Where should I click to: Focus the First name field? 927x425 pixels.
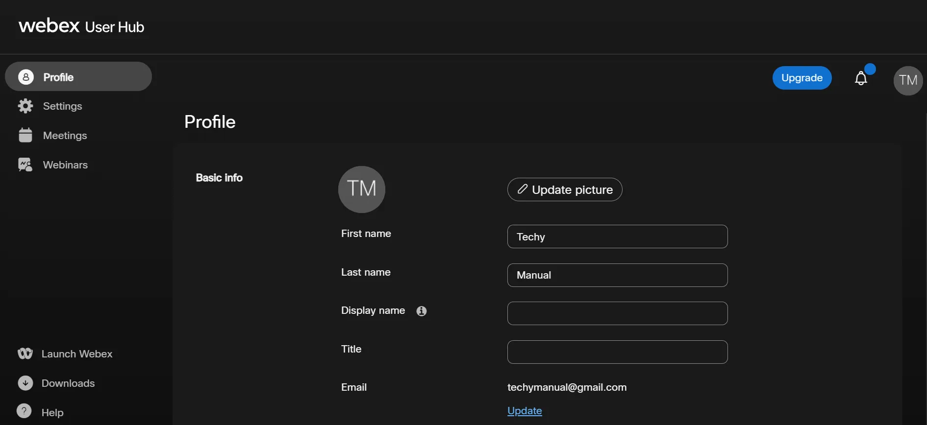pyautogui.click(x=617, y=236)
